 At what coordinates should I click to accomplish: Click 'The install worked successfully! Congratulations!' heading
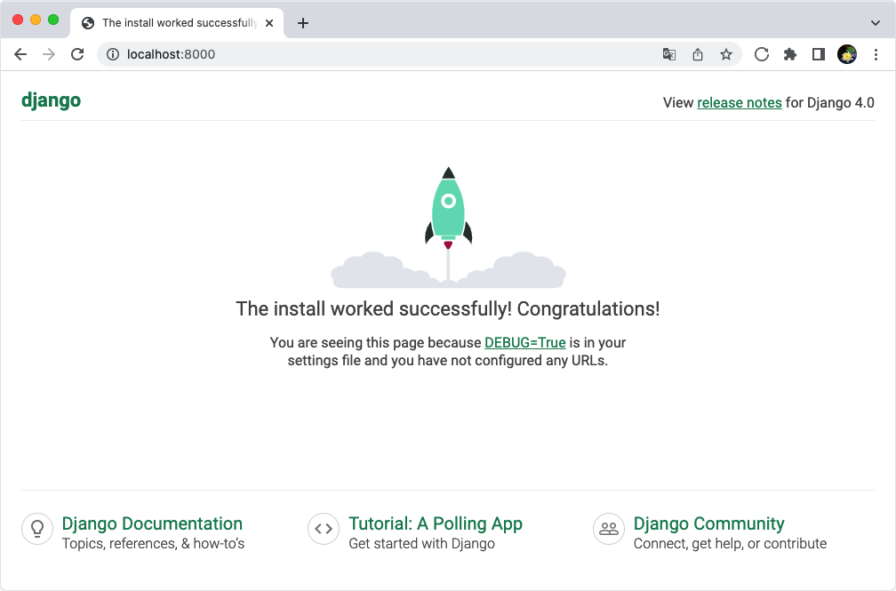point(448,308)
